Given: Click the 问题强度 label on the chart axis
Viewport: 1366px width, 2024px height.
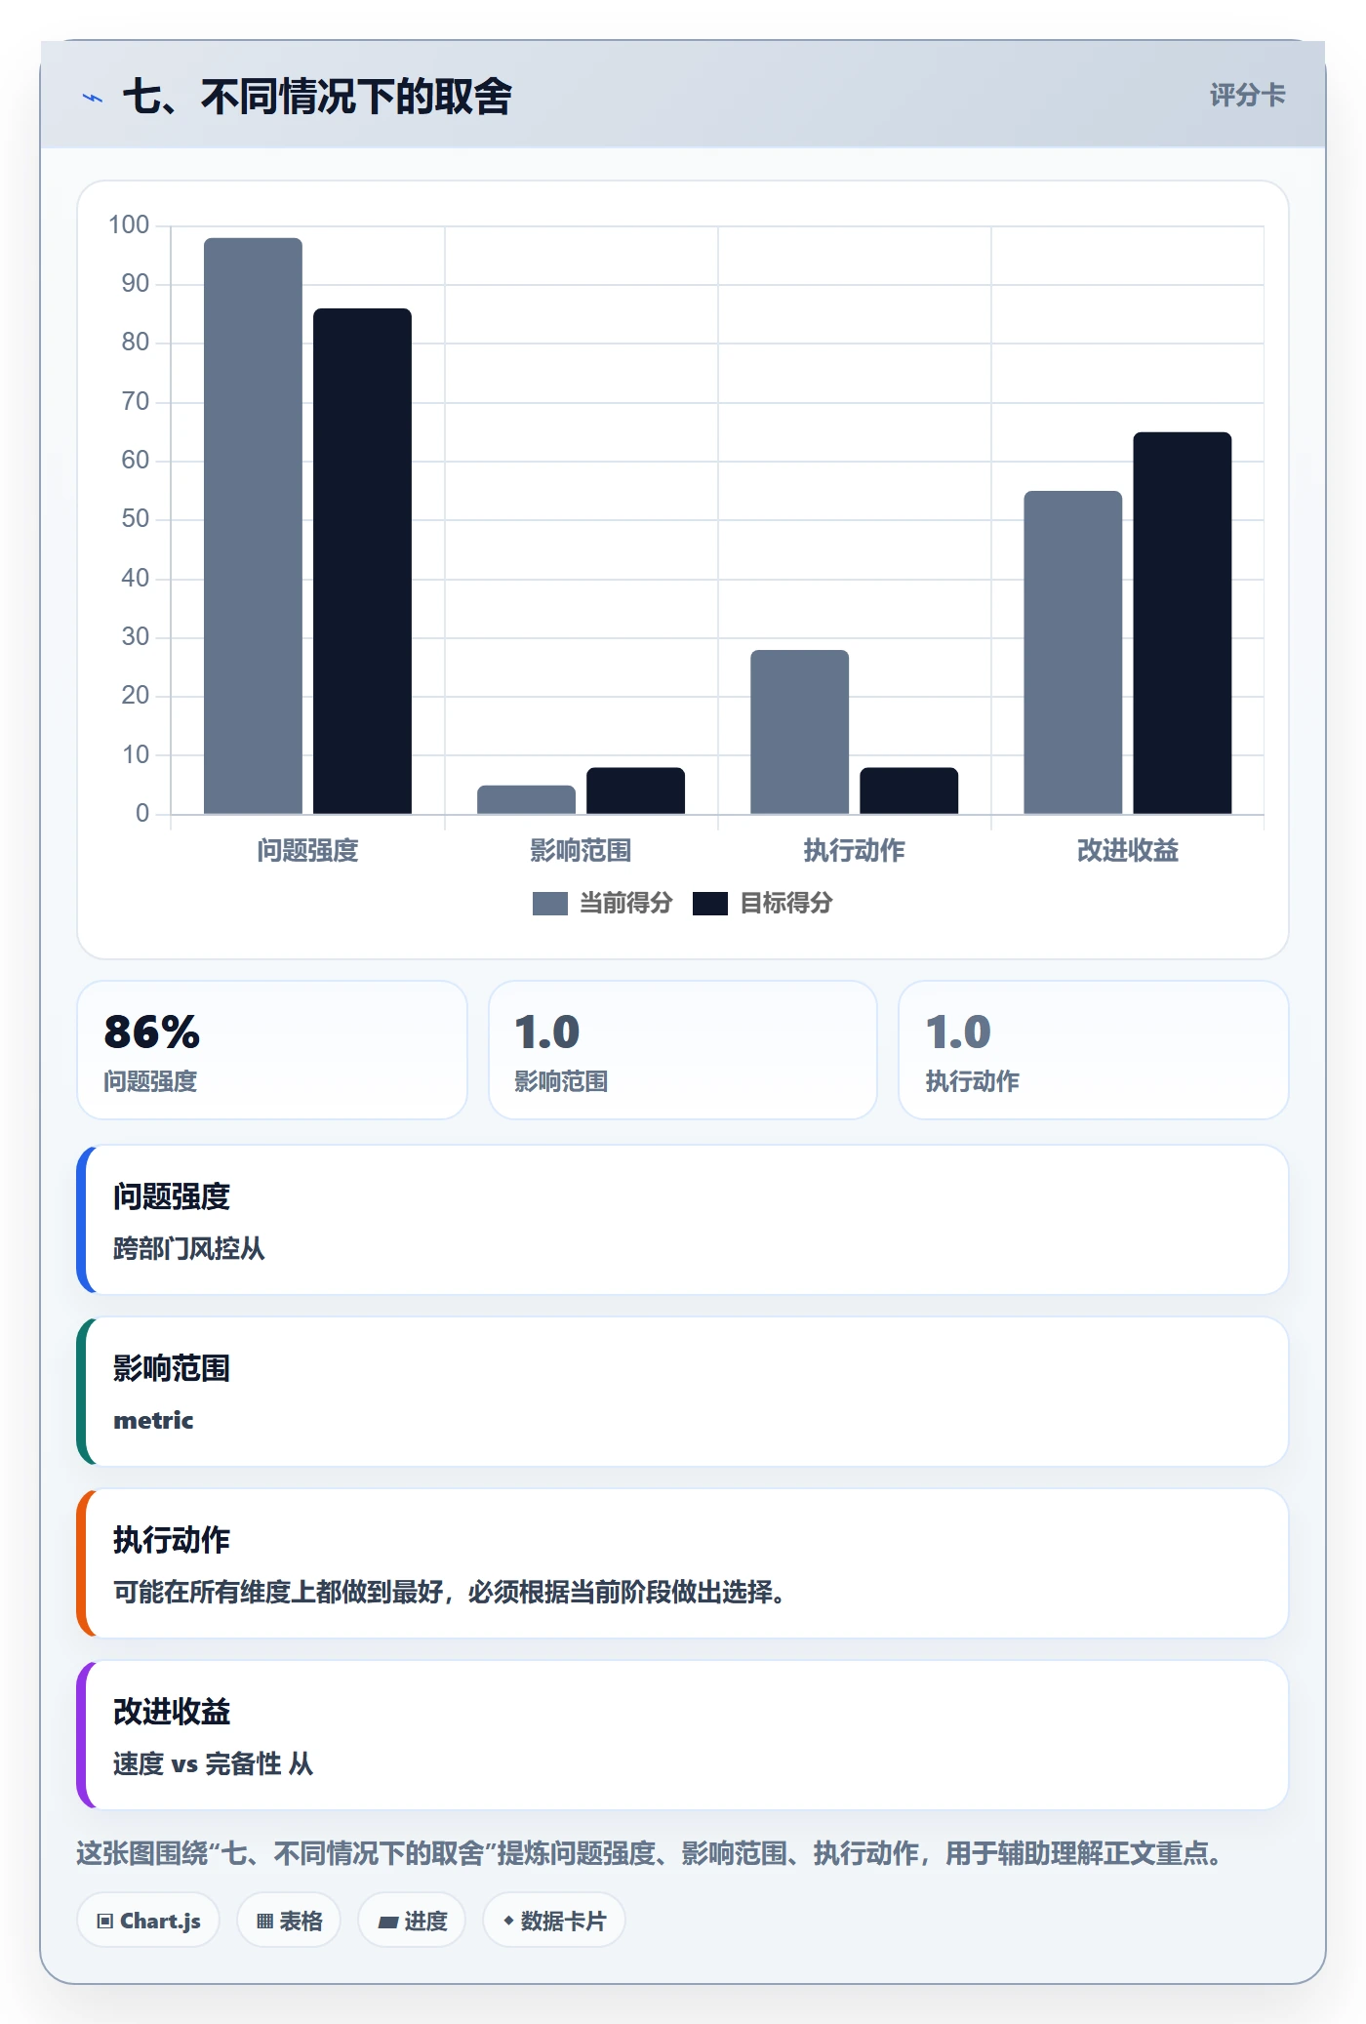Looking at the screenshot, I should [x=307, y=851].
